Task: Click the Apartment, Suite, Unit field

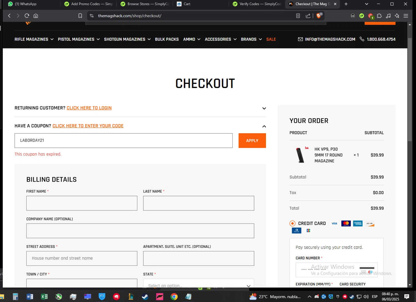Action: [x=199, y=258]
